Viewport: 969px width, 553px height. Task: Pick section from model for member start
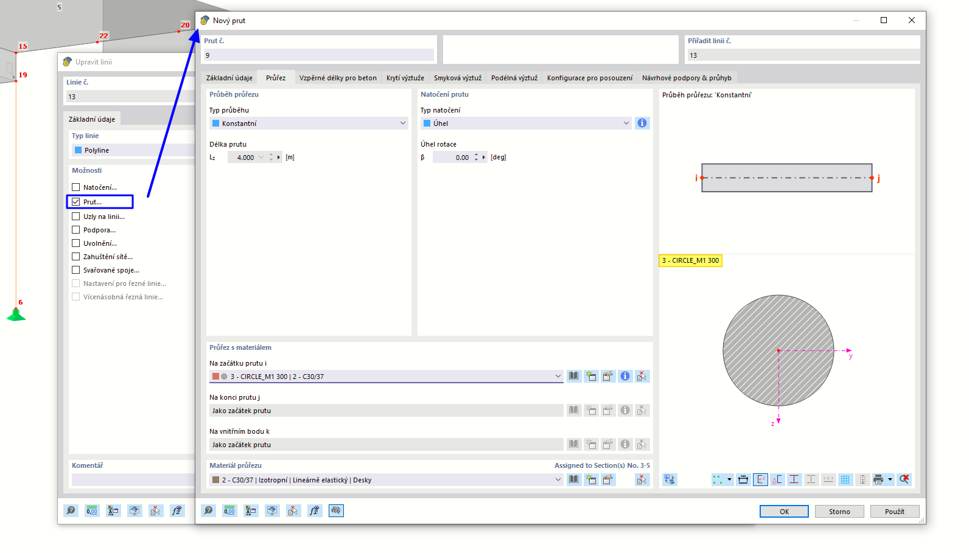click(642, 377)
